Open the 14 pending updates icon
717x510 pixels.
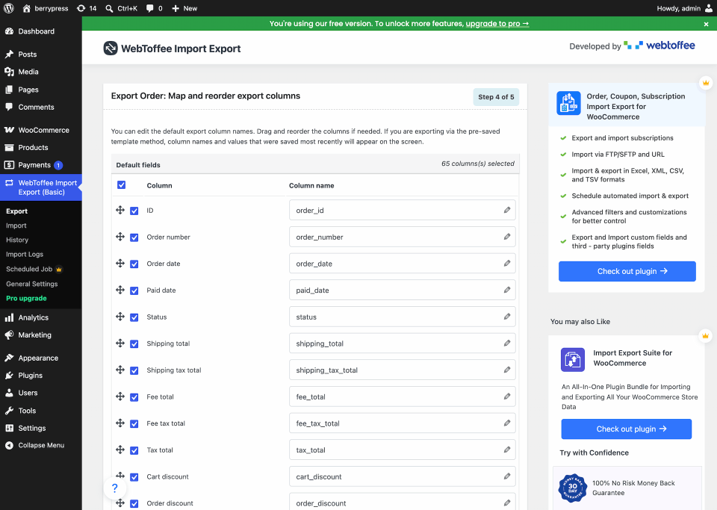pos(81,8)
